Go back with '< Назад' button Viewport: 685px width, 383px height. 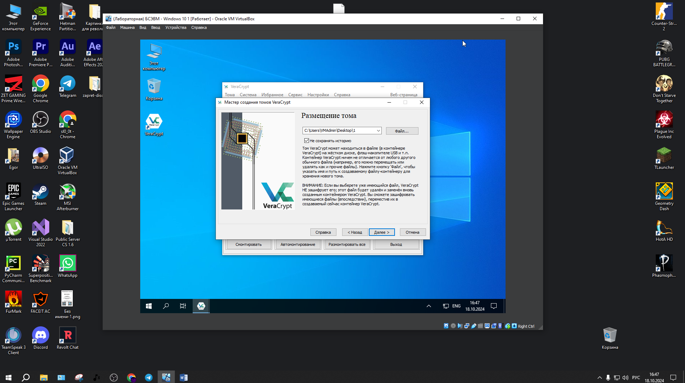pyautogui.click(x=355, y=232)
